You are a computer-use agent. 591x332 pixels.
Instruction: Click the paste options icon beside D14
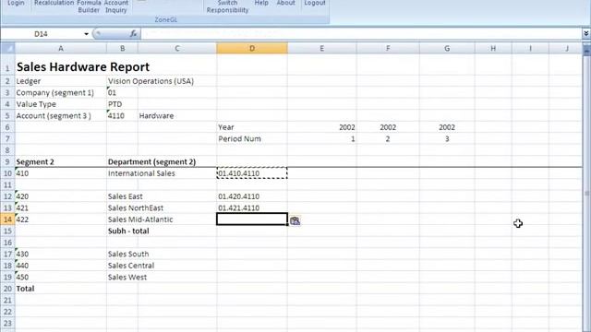click(x=295, y=221)
